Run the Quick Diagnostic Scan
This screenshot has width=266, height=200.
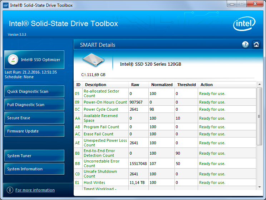point(34,91)
